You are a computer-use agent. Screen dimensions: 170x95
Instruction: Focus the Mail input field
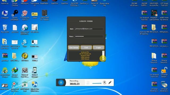pos(89,29)
